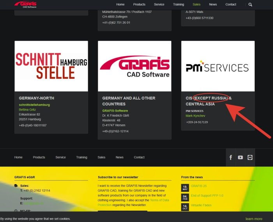Click the GRAFIS CAD Software header logo
The image size is (273, 222).
(26, 4)
